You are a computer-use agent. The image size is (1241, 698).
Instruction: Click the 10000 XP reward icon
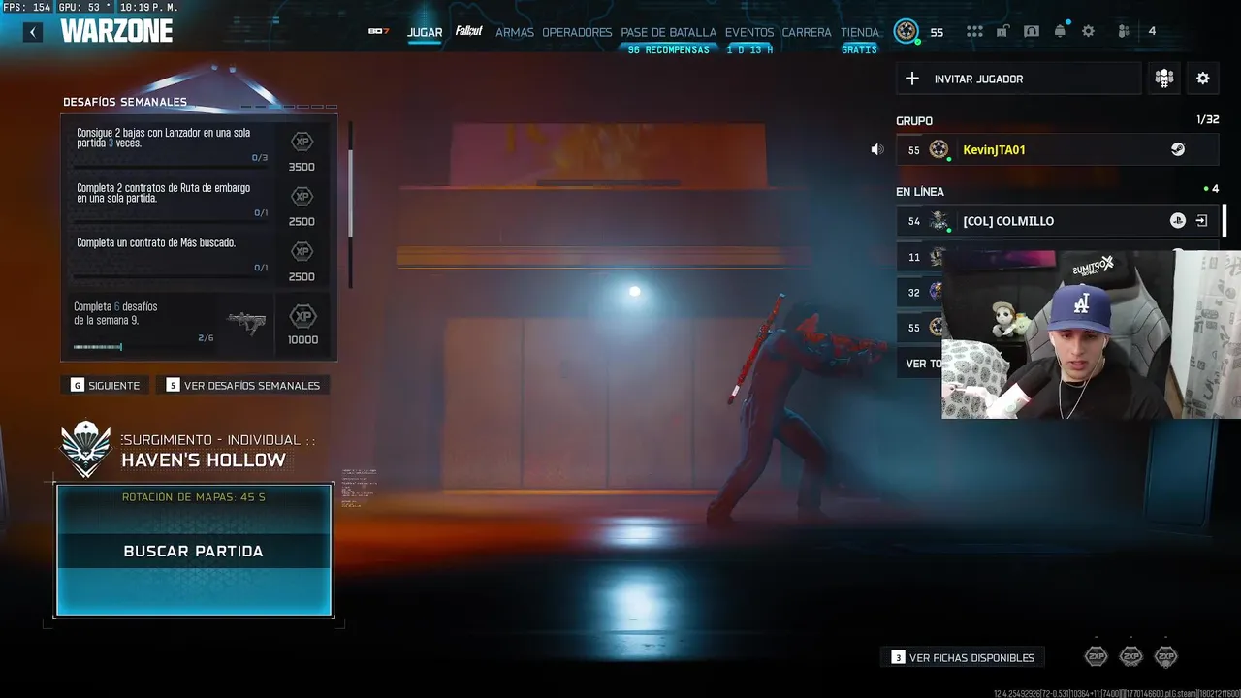tap(302, 316)
